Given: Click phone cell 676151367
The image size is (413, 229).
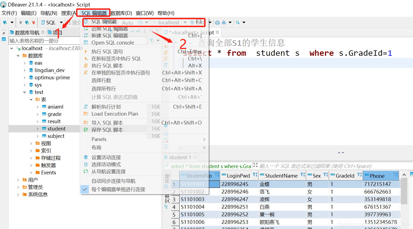Looking at the screenshot, I should click(x=381, y=207).
